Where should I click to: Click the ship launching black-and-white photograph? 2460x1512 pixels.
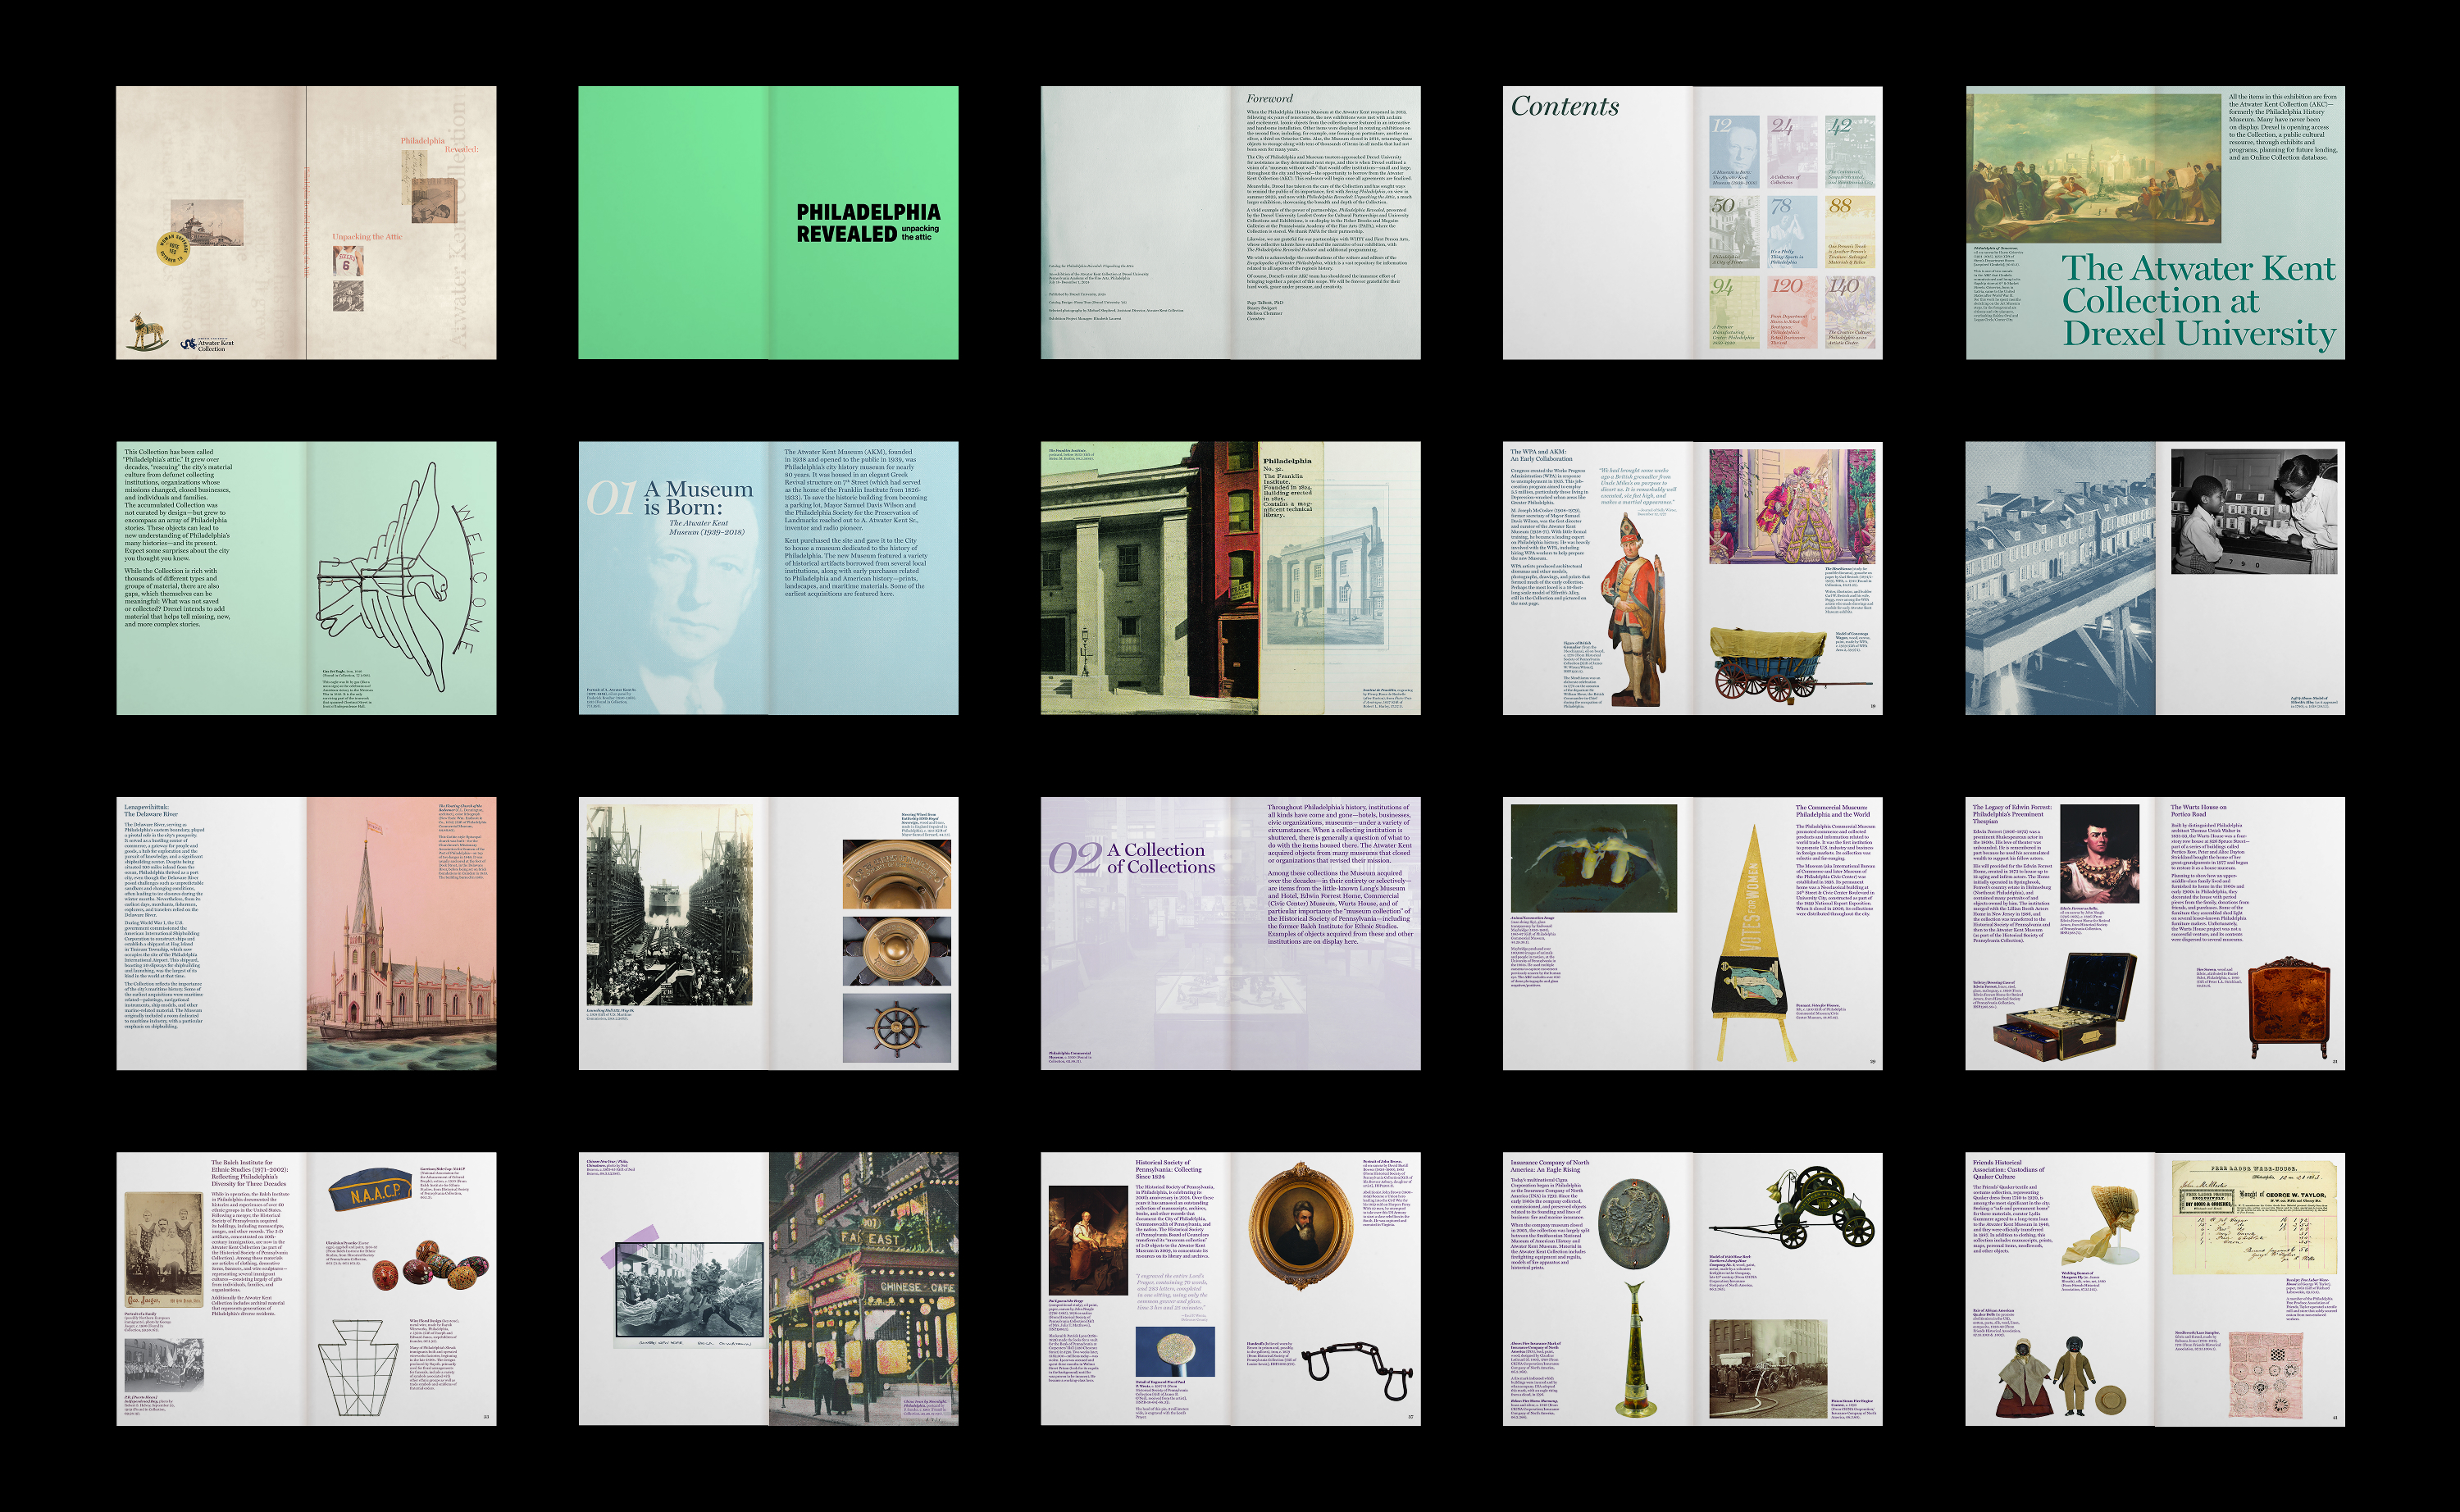click(x=669, y=905)
